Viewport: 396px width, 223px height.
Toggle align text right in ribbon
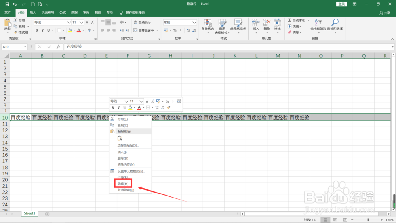tap(114, 30)
